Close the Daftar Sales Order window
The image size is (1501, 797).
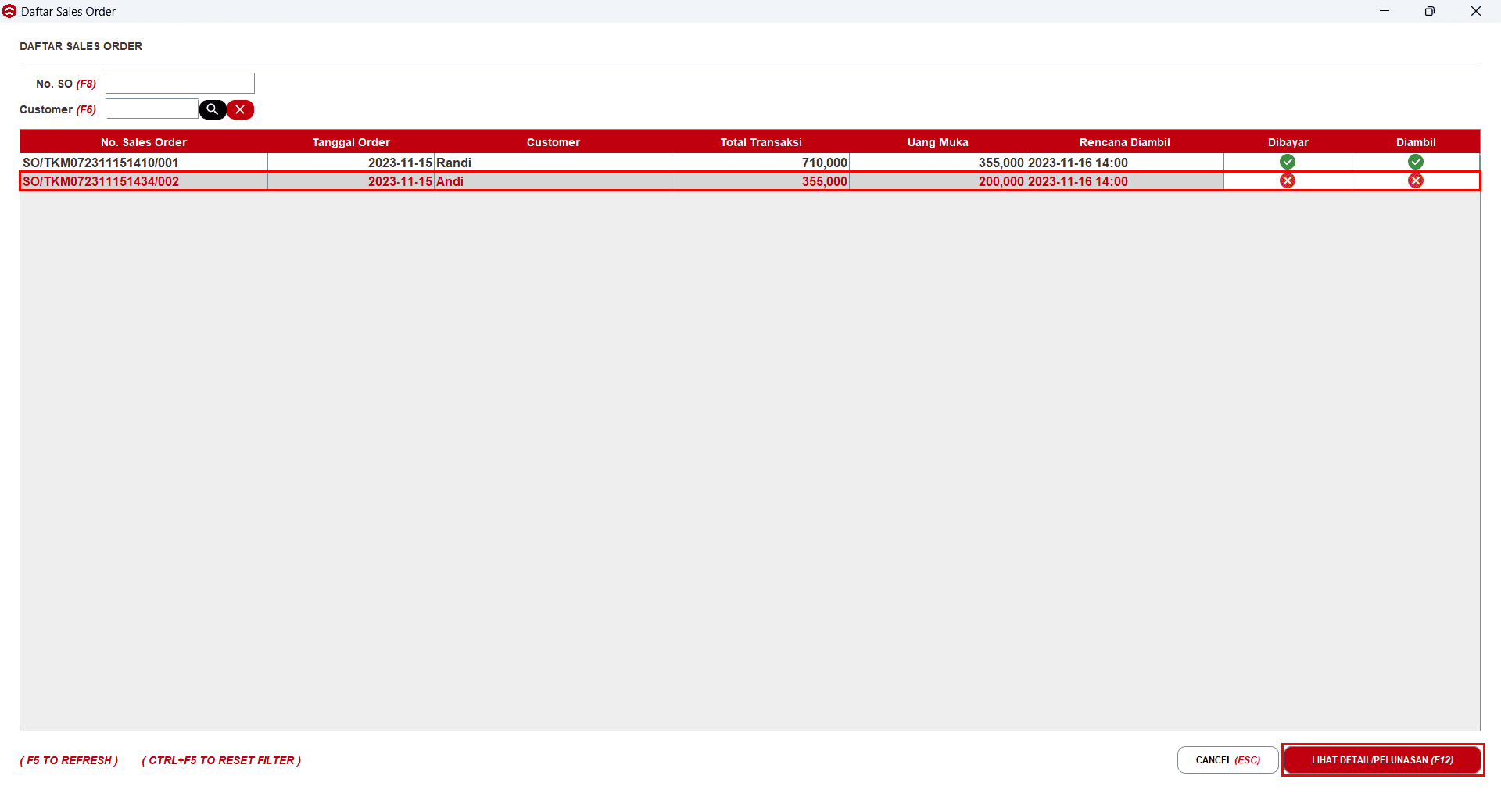(1476, 11)
